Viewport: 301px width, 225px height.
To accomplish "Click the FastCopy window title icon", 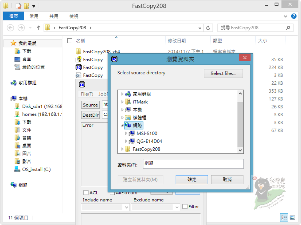I will 82,84.
